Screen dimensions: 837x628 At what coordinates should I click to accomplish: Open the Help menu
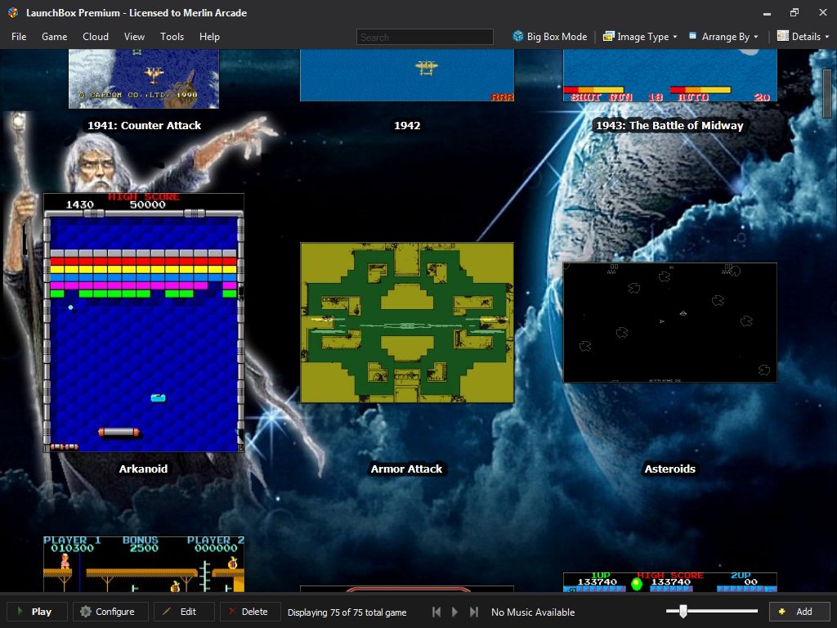209,36
